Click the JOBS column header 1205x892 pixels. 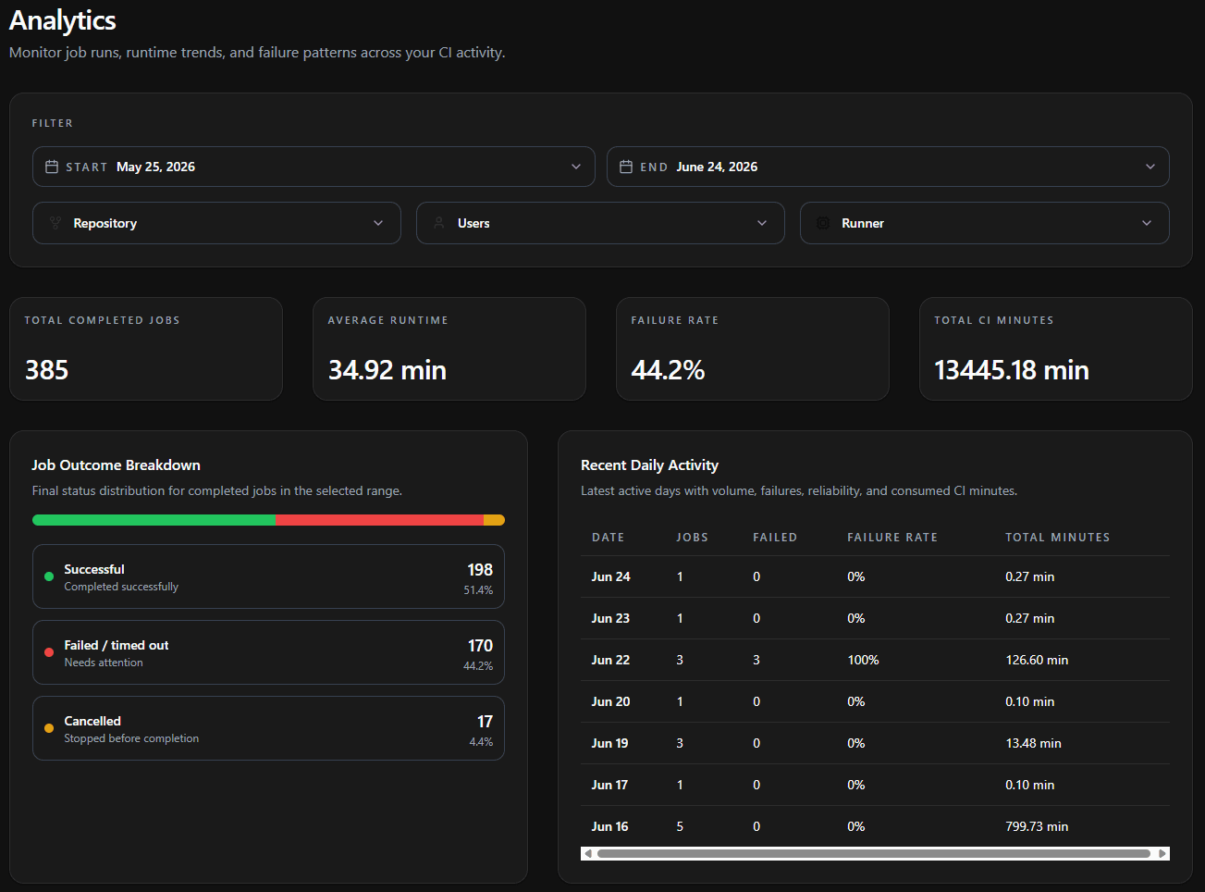692,538
